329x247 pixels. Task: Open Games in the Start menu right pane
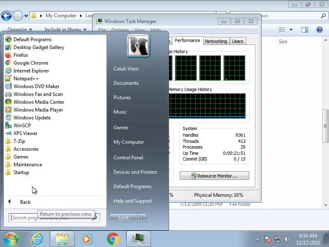click(121, 128)
